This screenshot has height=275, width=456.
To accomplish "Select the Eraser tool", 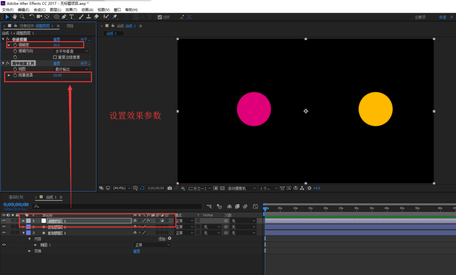I will pyautogui.click(x=96, y=17).
